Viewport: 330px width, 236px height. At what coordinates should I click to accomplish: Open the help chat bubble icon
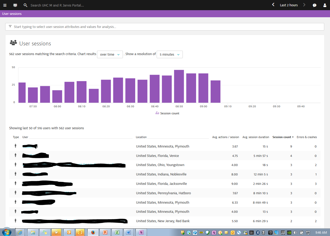(315, 5)
